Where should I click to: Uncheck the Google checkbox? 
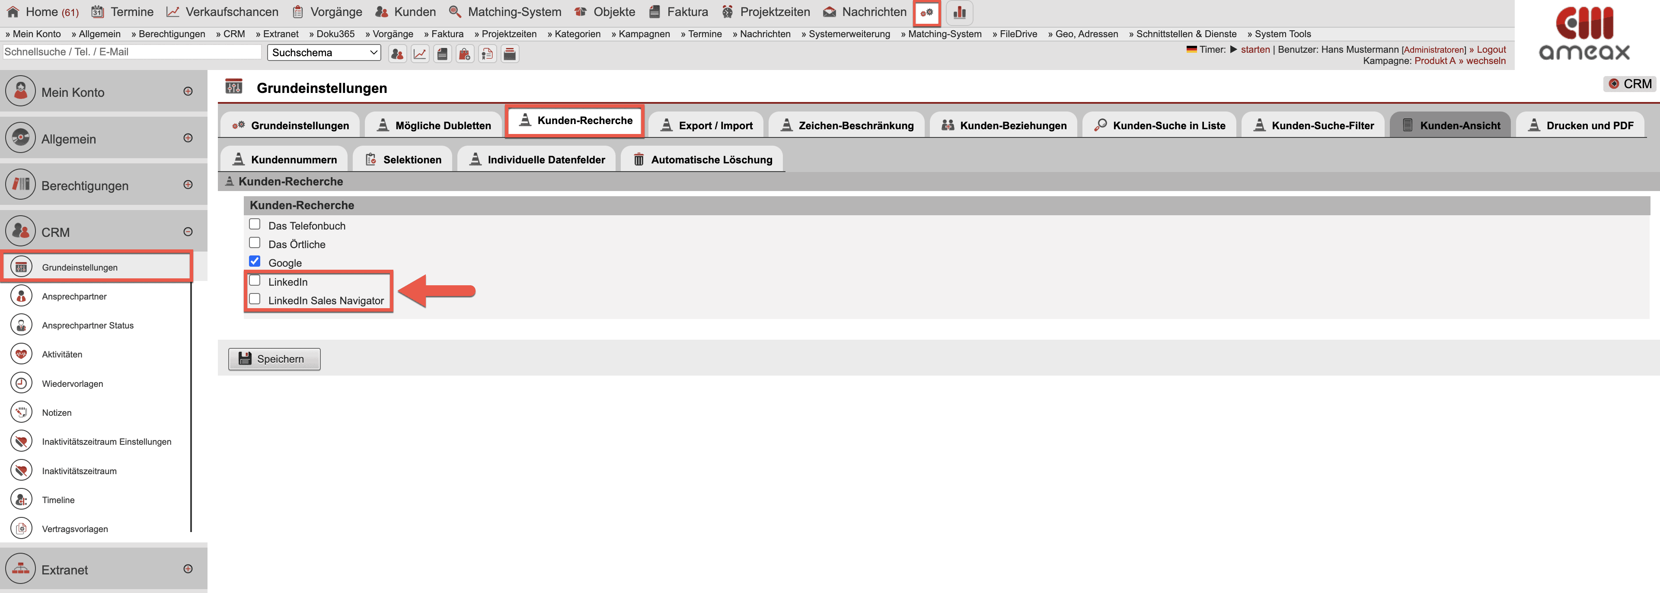click(x=255, y=261)
